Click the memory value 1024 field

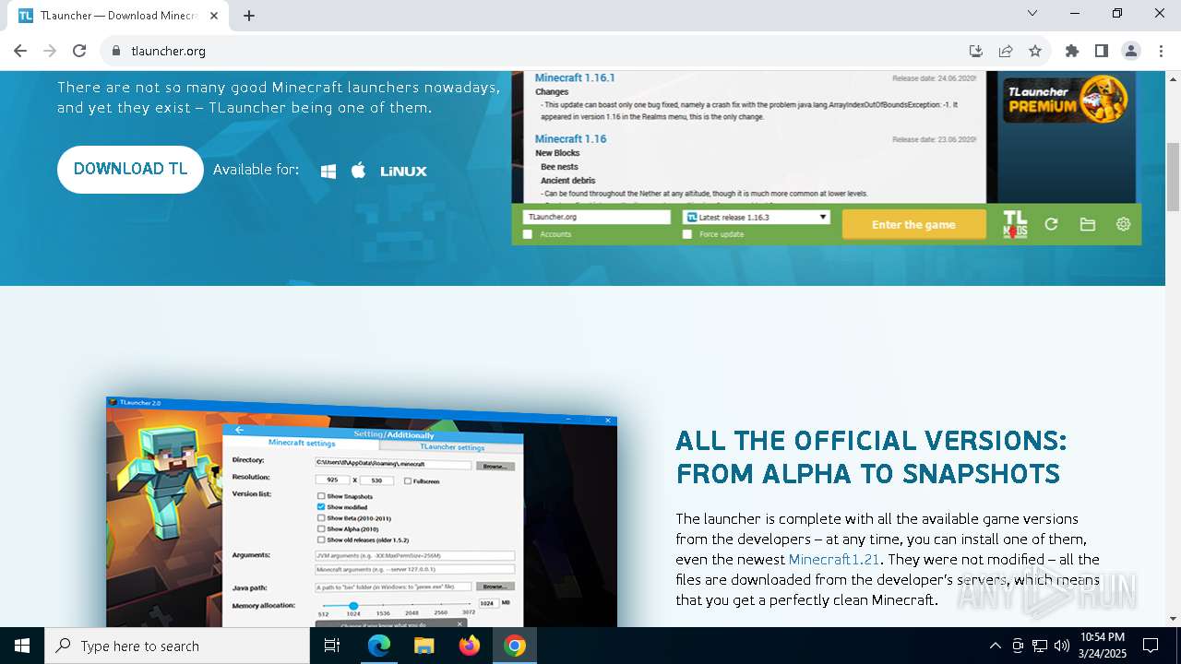pyautogui.click(x=488, y=603)
